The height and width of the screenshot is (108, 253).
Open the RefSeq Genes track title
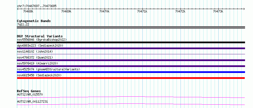tap(29, 91)
